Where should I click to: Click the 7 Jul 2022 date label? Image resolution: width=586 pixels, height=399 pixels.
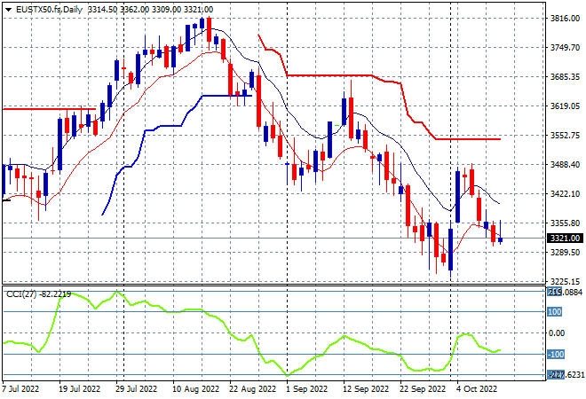20,389
